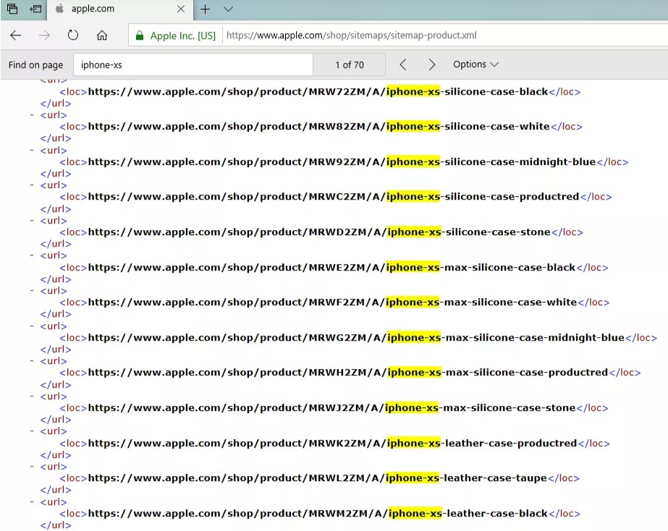Click the Apple favicon on the browser tab

60,9
